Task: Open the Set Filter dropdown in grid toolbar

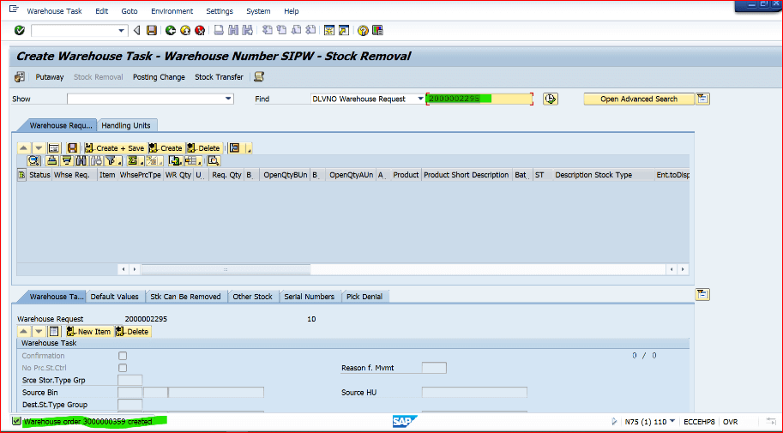Action: point(120,161)
